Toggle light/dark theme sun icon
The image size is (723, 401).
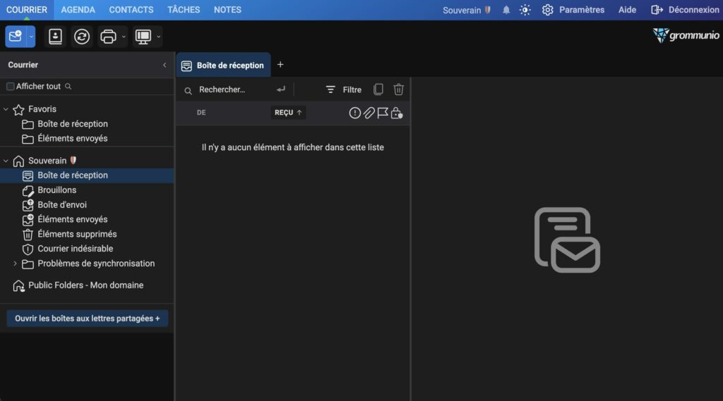coord(525,10)
